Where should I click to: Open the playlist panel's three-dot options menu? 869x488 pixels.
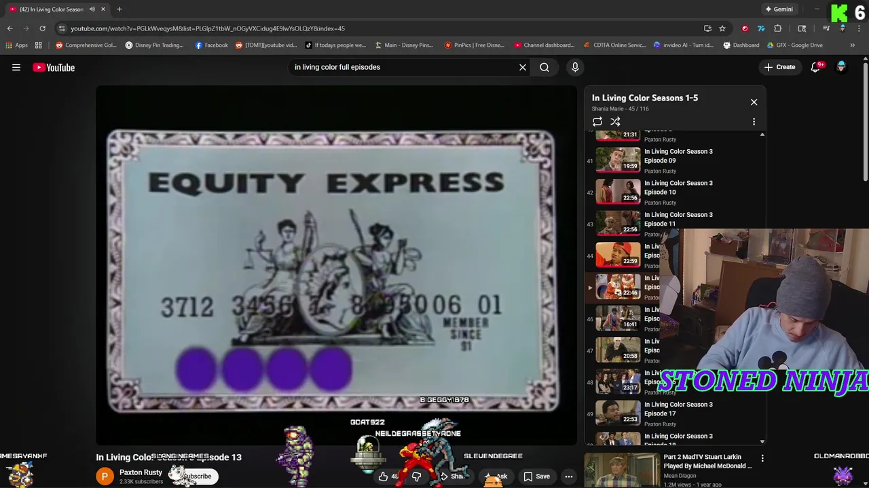754,122
